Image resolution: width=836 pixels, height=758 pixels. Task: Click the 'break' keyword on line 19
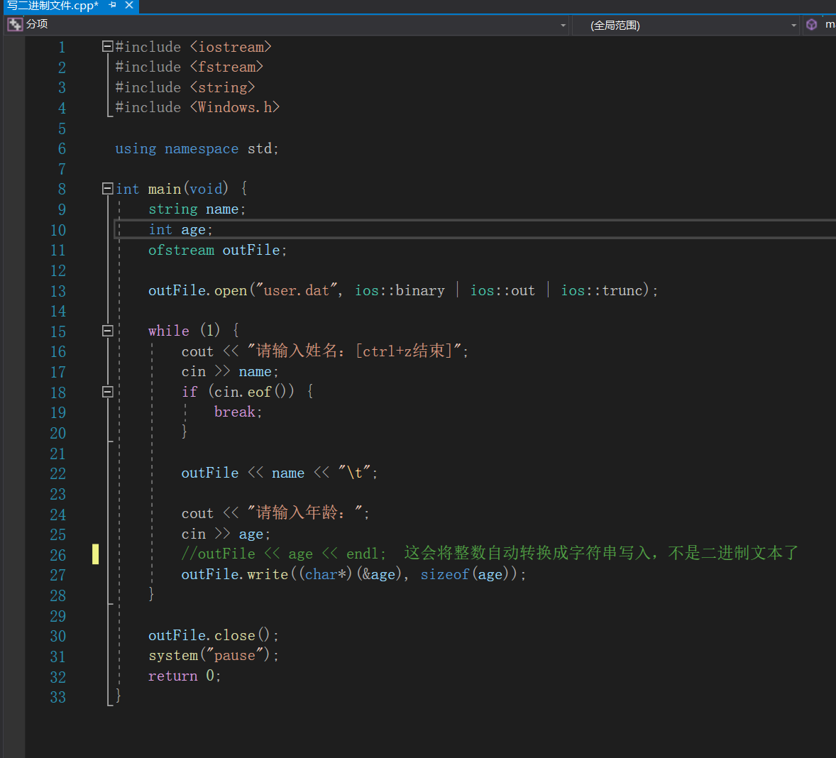pos(234,412)
